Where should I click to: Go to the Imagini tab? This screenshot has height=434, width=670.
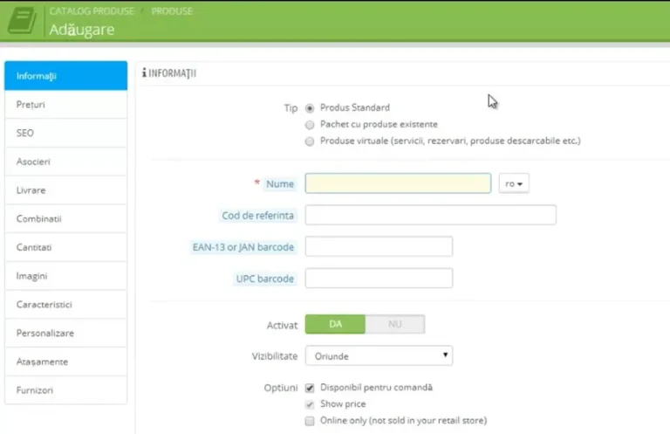tap(65, 276)
